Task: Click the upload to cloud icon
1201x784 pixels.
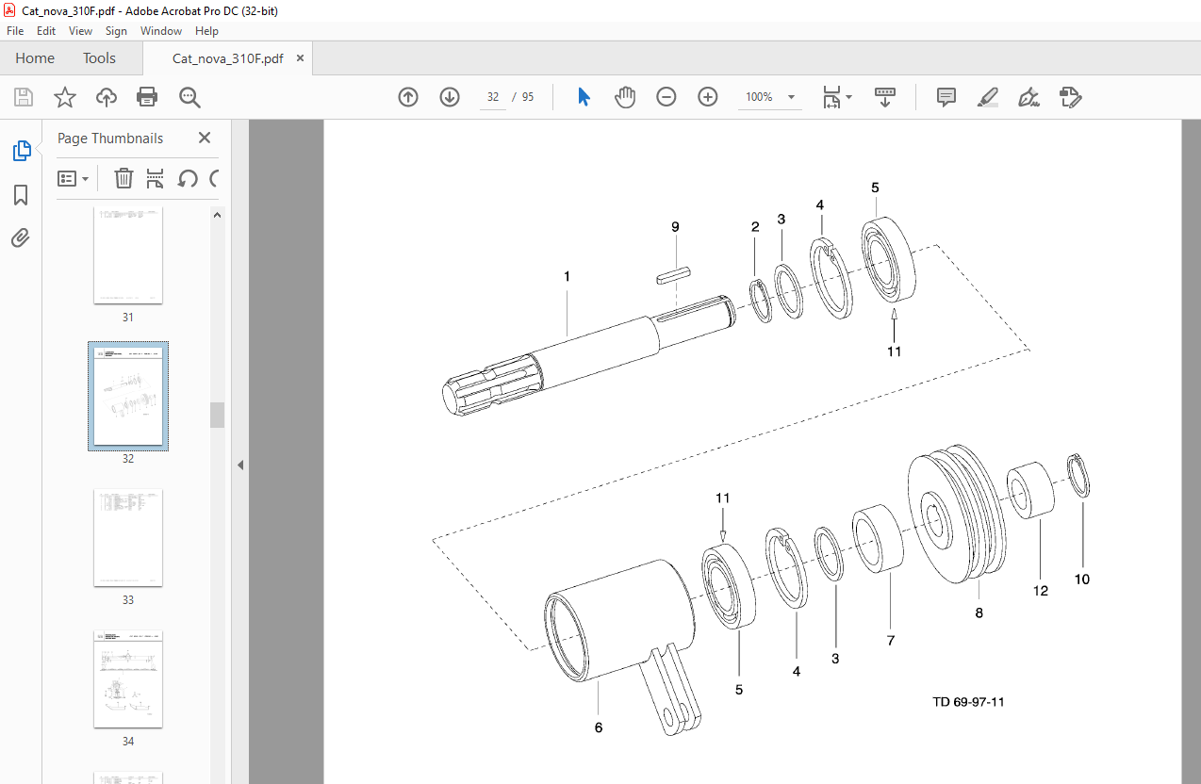Action: (x=107, y=97)
